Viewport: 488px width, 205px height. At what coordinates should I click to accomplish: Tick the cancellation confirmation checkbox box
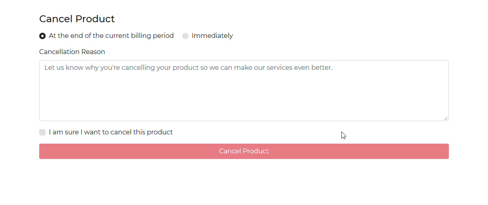click(x=42, y=132)
